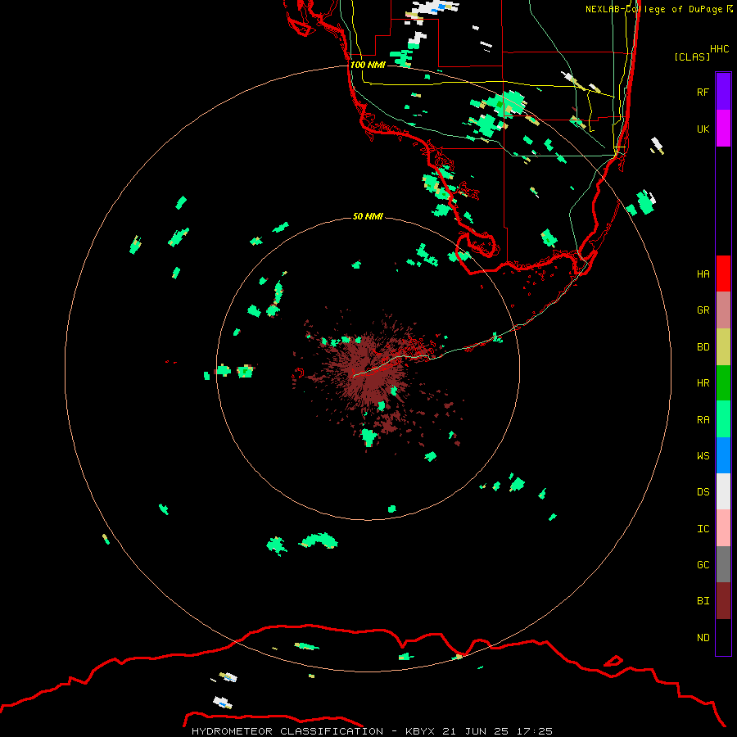Click the WS legend label
The image size is (737, 737).
click(703, 455)
